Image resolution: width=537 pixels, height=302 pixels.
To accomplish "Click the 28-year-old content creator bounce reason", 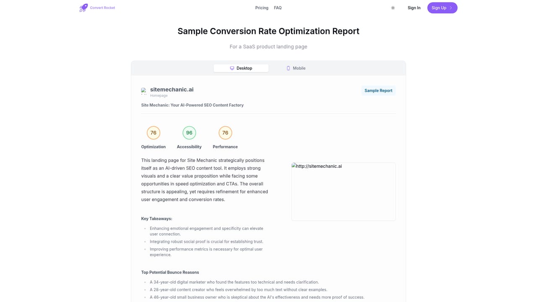I will 238,290.
